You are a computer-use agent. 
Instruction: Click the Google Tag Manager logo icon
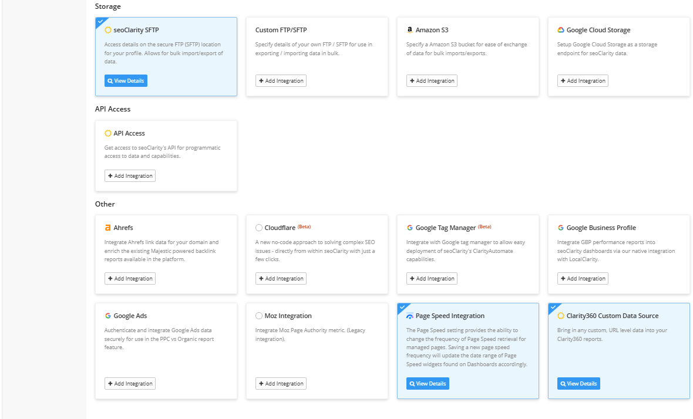pos(410,228)
